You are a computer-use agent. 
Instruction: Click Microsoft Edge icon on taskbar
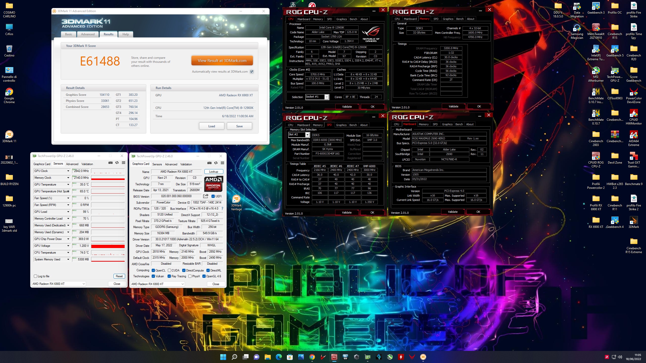279,357
